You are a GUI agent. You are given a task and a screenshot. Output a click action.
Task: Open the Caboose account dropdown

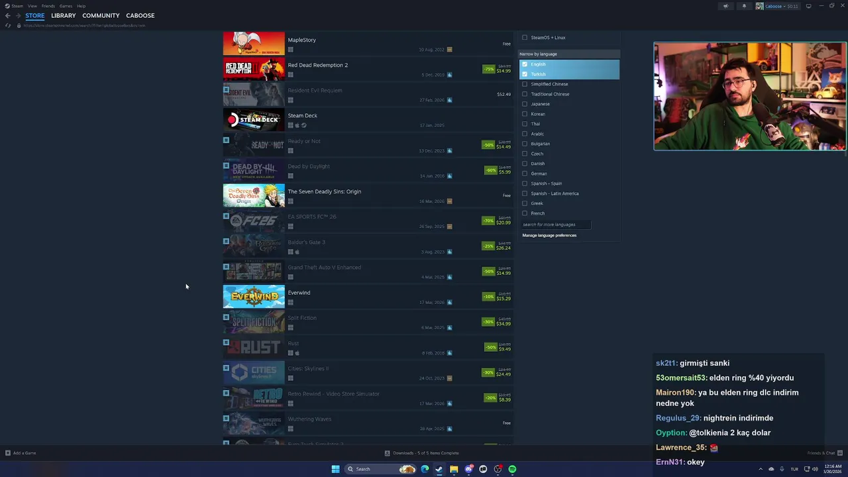click(x=777, y=6)
